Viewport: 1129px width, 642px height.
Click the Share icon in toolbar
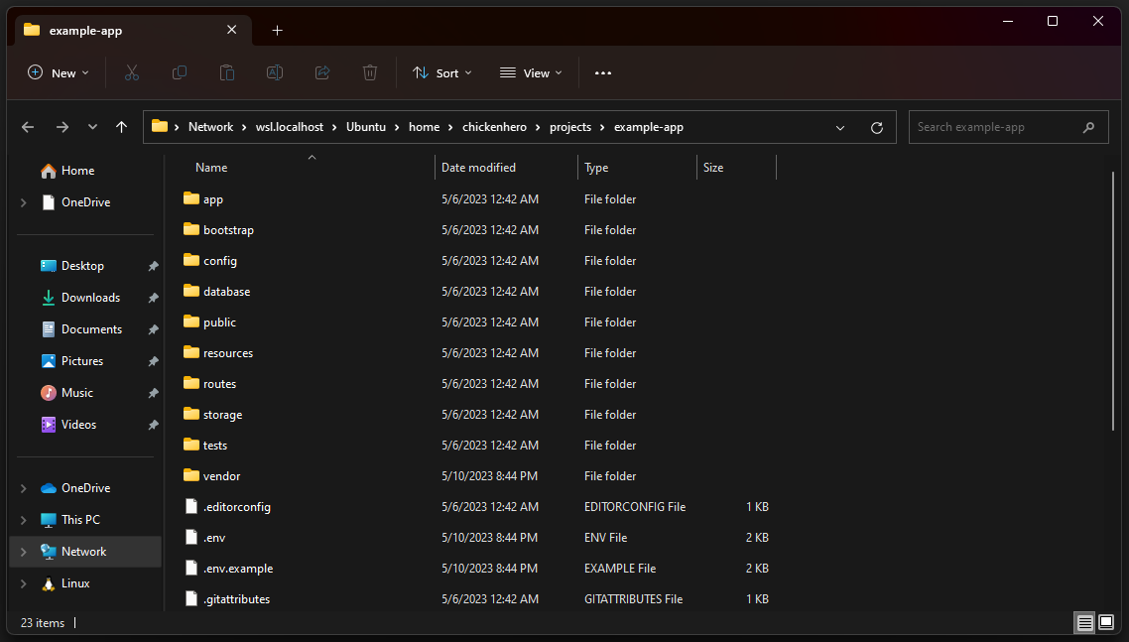coord(322,72)
